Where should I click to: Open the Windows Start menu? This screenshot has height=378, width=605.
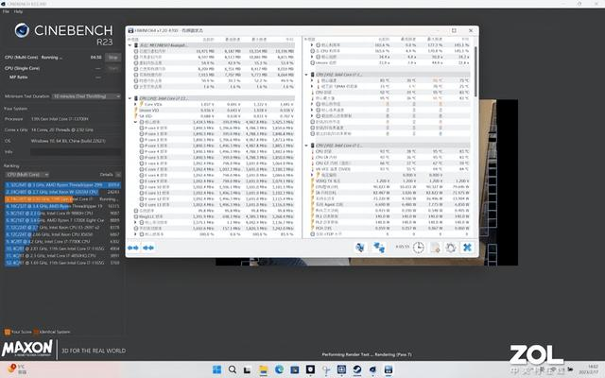(x=218, y=369)
